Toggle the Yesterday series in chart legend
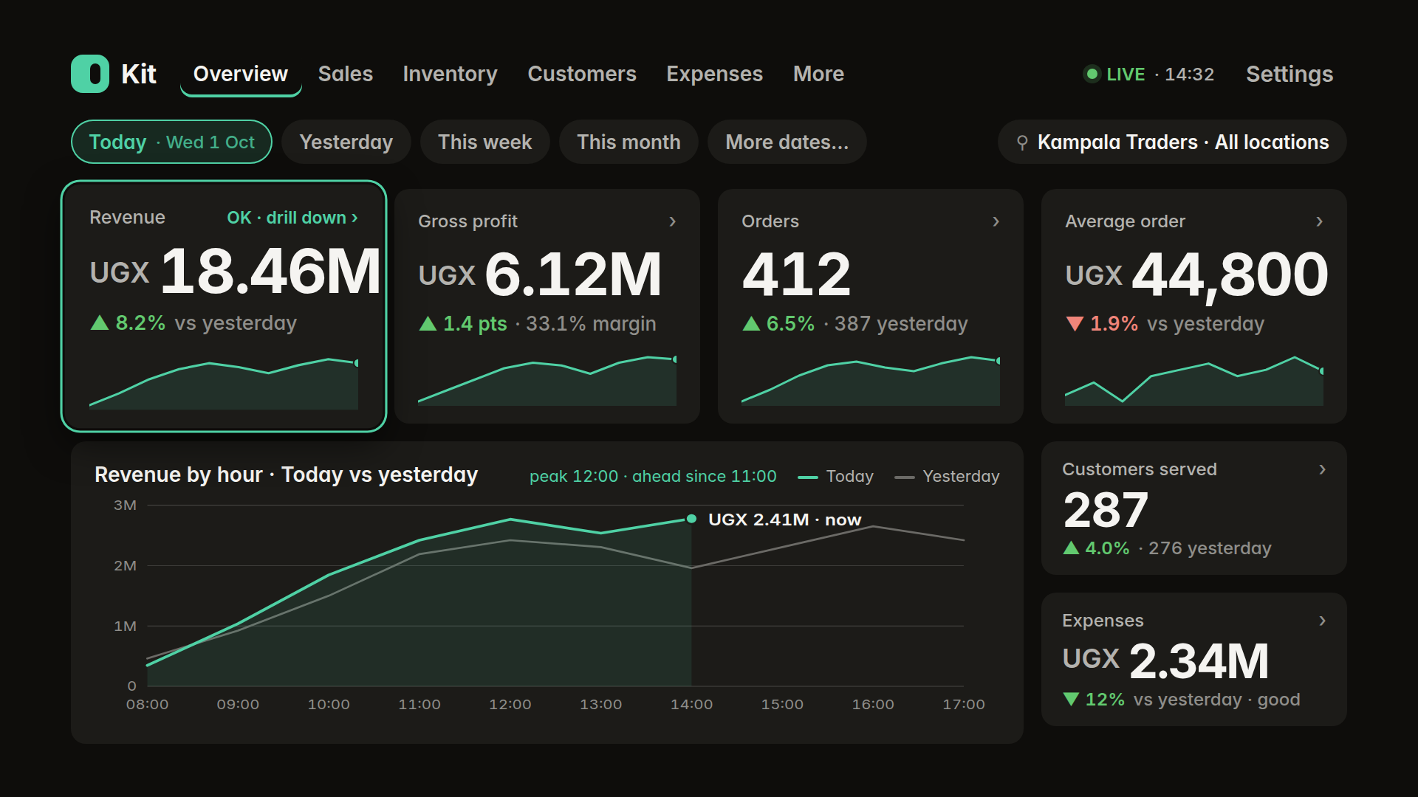The height and width of the screenshot is (797, 1418). tap(947, 477)
